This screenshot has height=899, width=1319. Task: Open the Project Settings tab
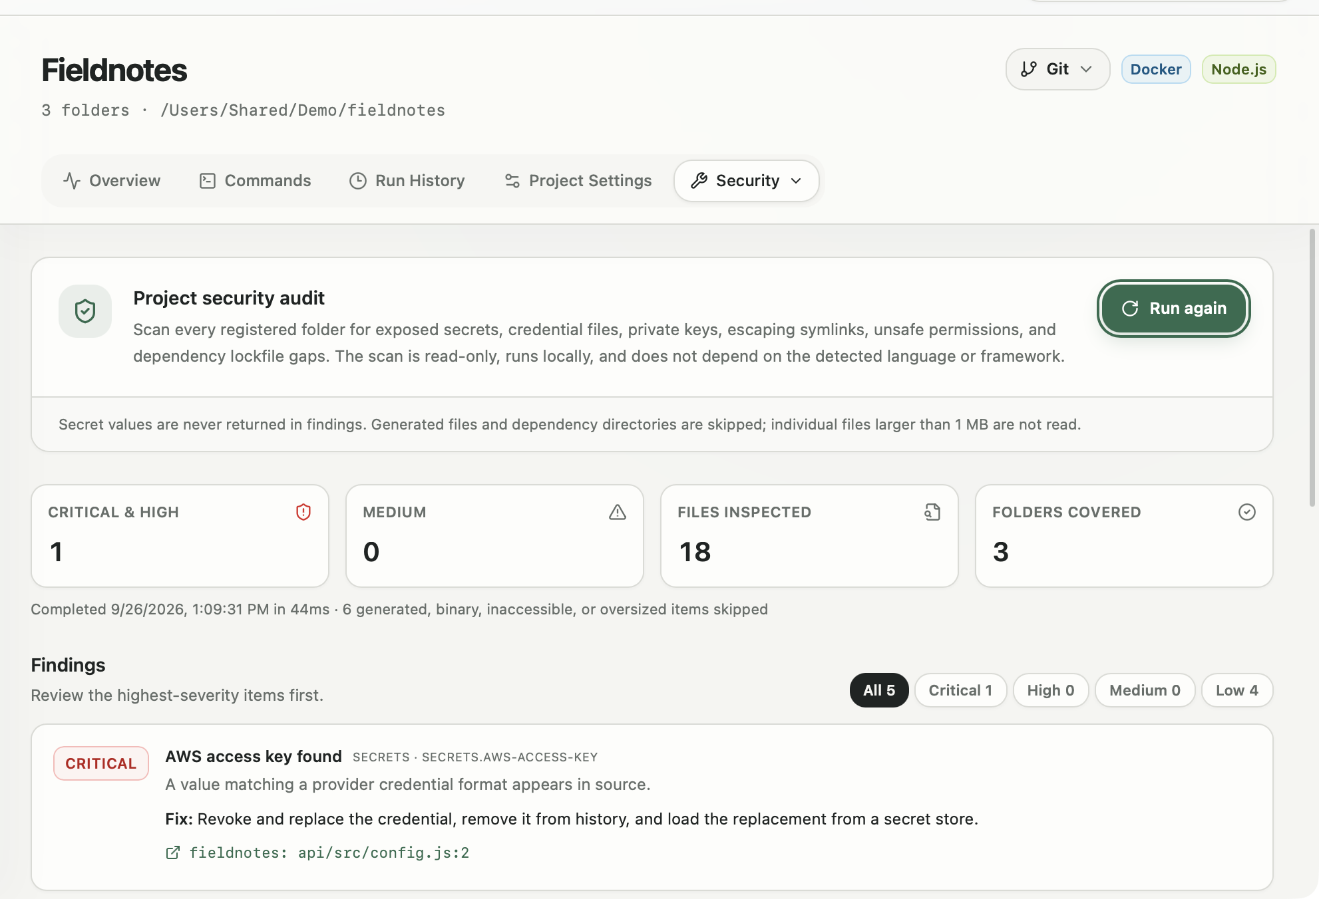578,181
